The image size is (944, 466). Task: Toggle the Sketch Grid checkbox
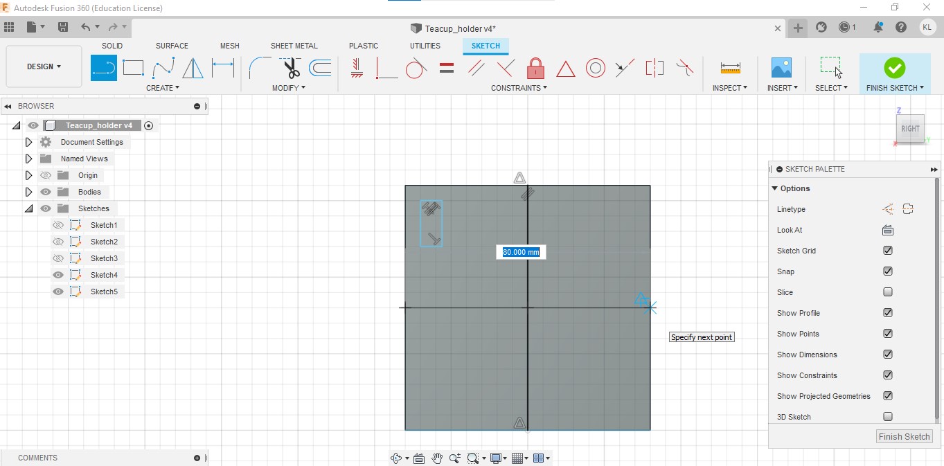(888, 251)
